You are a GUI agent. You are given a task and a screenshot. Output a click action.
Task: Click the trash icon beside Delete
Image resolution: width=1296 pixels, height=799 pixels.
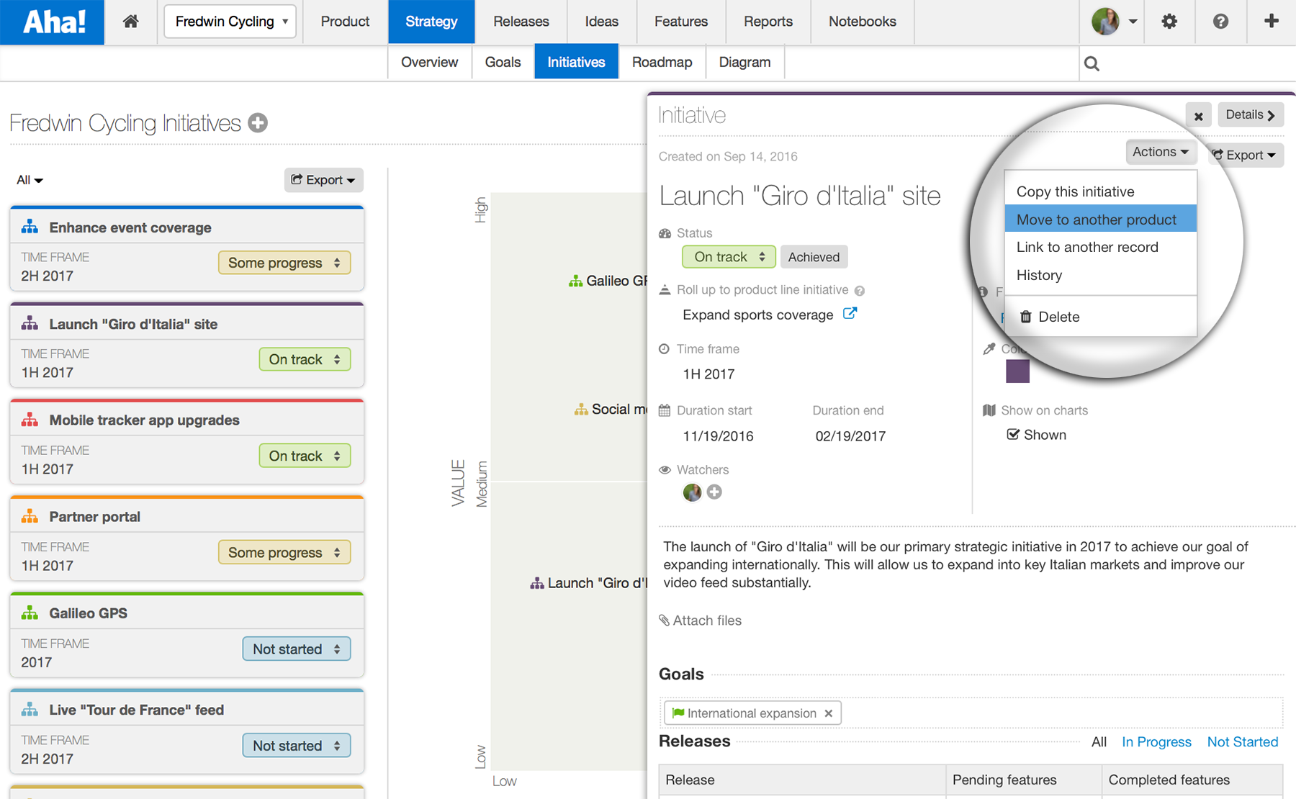click(1026, 317)
